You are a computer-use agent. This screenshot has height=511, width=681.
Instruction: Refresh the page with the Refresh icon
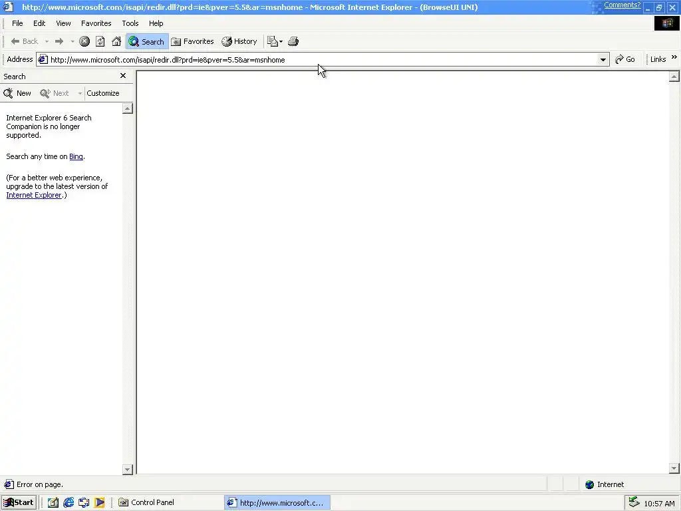click(x=100, y=41)
